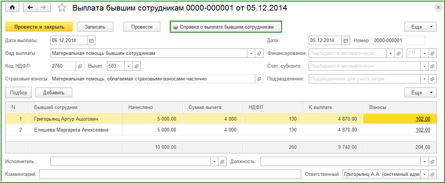Open Подразделение item form icon

pos(432,79)
